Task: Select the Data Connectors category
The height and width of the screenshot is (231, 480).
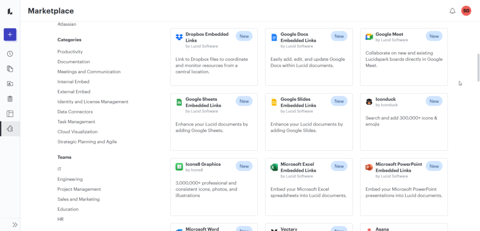Action: click(x=75, y=112)
